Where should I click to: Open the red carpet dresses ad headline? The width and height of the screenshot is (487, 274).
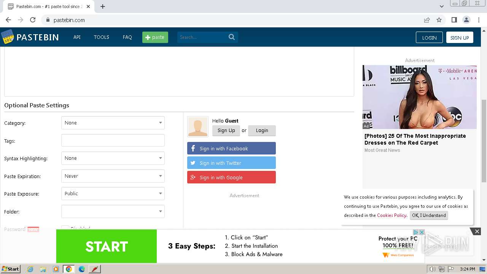pyautogui.click(x=415, y=139)
